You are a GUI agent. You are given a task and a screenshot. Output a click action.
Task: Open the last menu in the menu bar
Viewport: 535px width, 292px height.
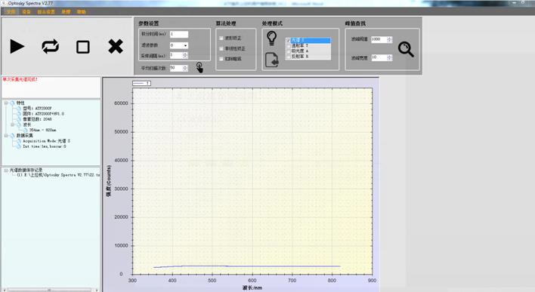pyautogui.click(x=81, y=11)
